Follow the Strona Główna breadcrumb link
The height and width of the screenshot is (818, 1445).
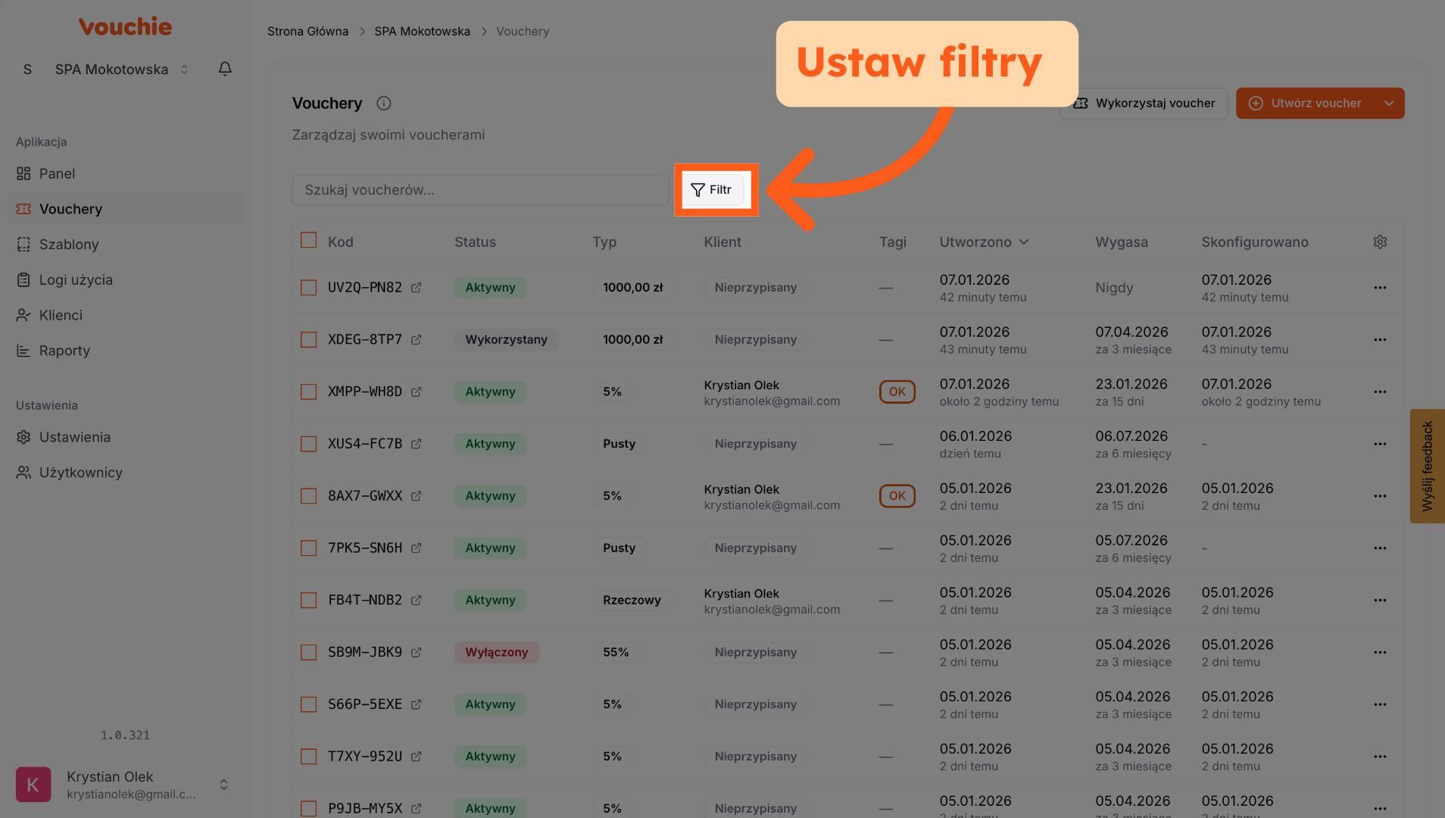point(307,32)
